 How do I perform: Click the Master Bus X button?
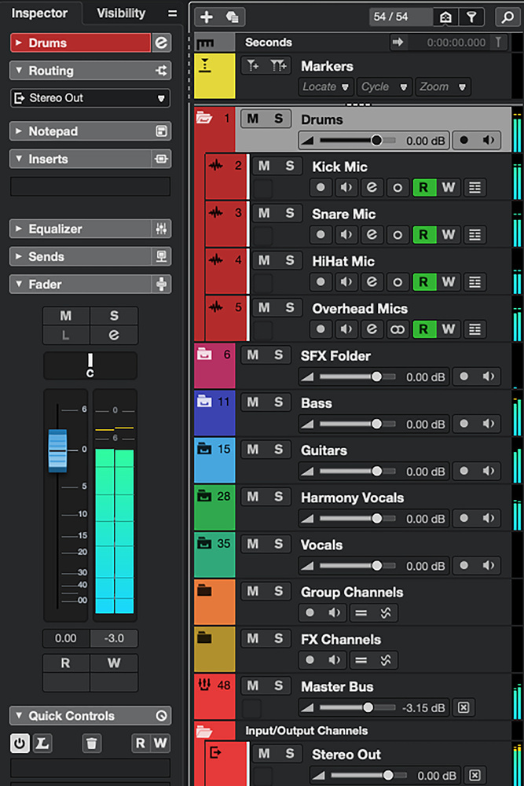[x=464, y=707]
